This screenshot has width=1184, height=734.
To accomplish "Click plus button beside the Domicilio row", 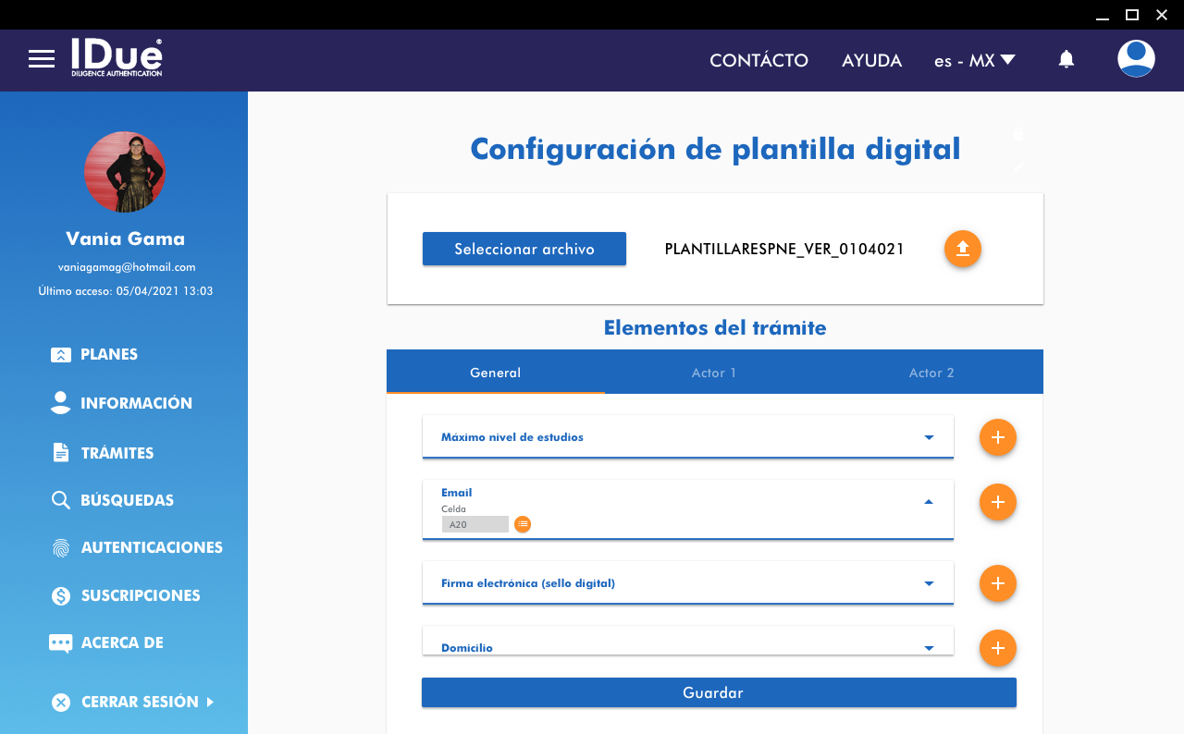I will click(997, 648).
